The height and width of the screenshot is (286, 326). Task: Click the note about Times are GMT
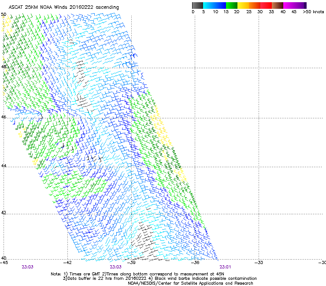point(82,274)
